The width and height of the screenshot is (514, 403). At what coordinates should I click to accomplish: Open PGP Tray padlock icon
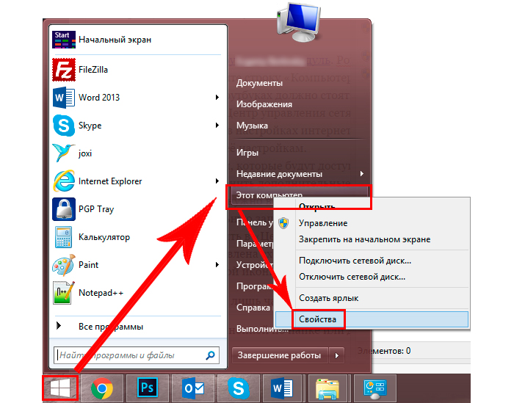pos(64,209)
